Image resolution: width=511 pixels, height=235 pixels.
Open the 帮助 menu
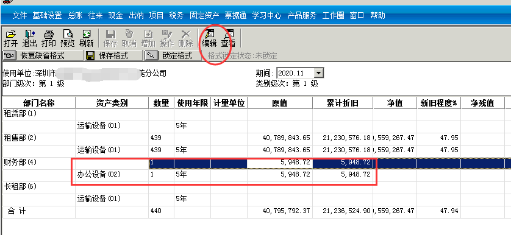(x=377, y=15)
